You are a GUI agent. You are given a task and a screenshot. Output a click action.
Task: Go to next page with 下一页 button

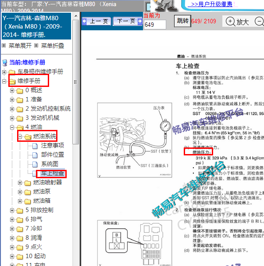pos(128,22)
